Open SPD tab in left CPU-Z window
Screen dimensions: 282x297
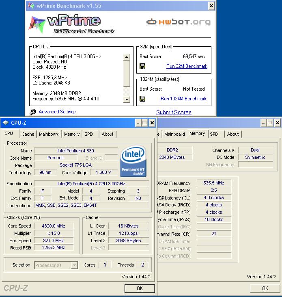click(88, 134)
